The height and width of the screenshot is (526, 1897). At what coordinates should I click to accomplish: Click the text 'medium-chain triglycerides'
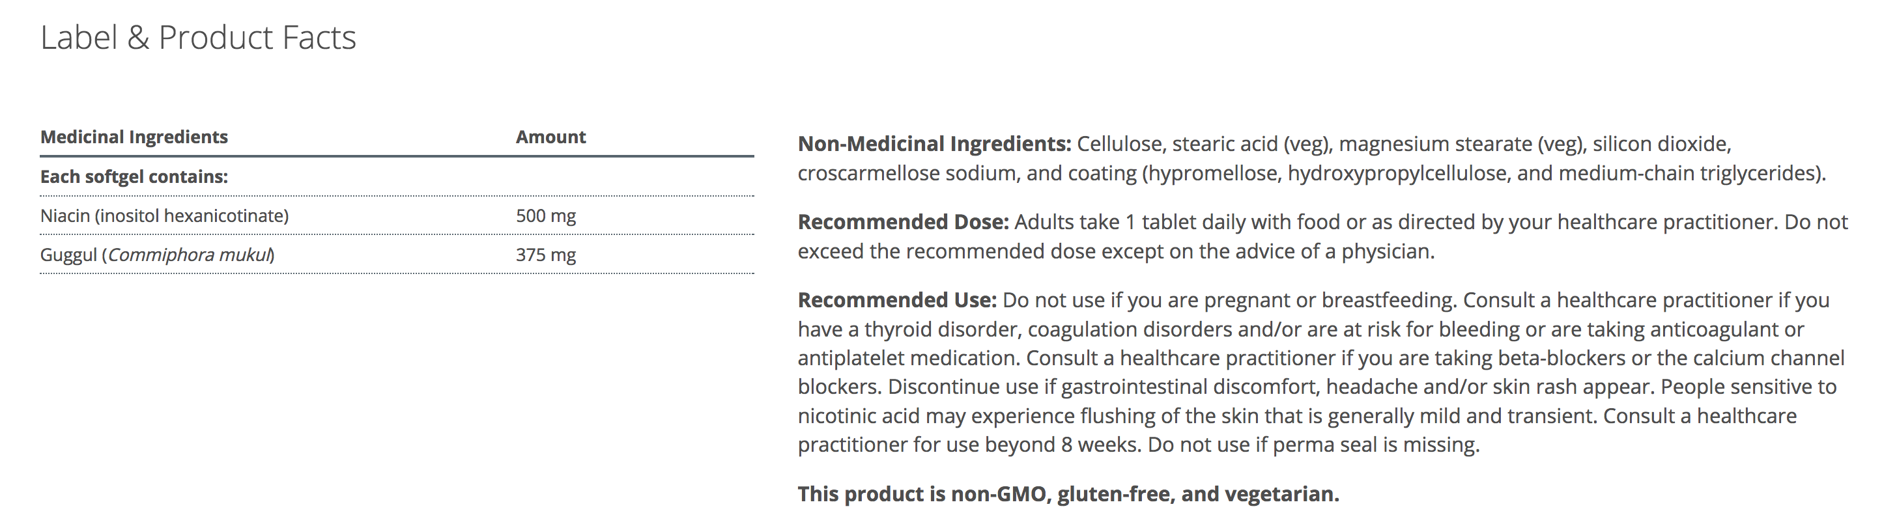point(1689,173)
